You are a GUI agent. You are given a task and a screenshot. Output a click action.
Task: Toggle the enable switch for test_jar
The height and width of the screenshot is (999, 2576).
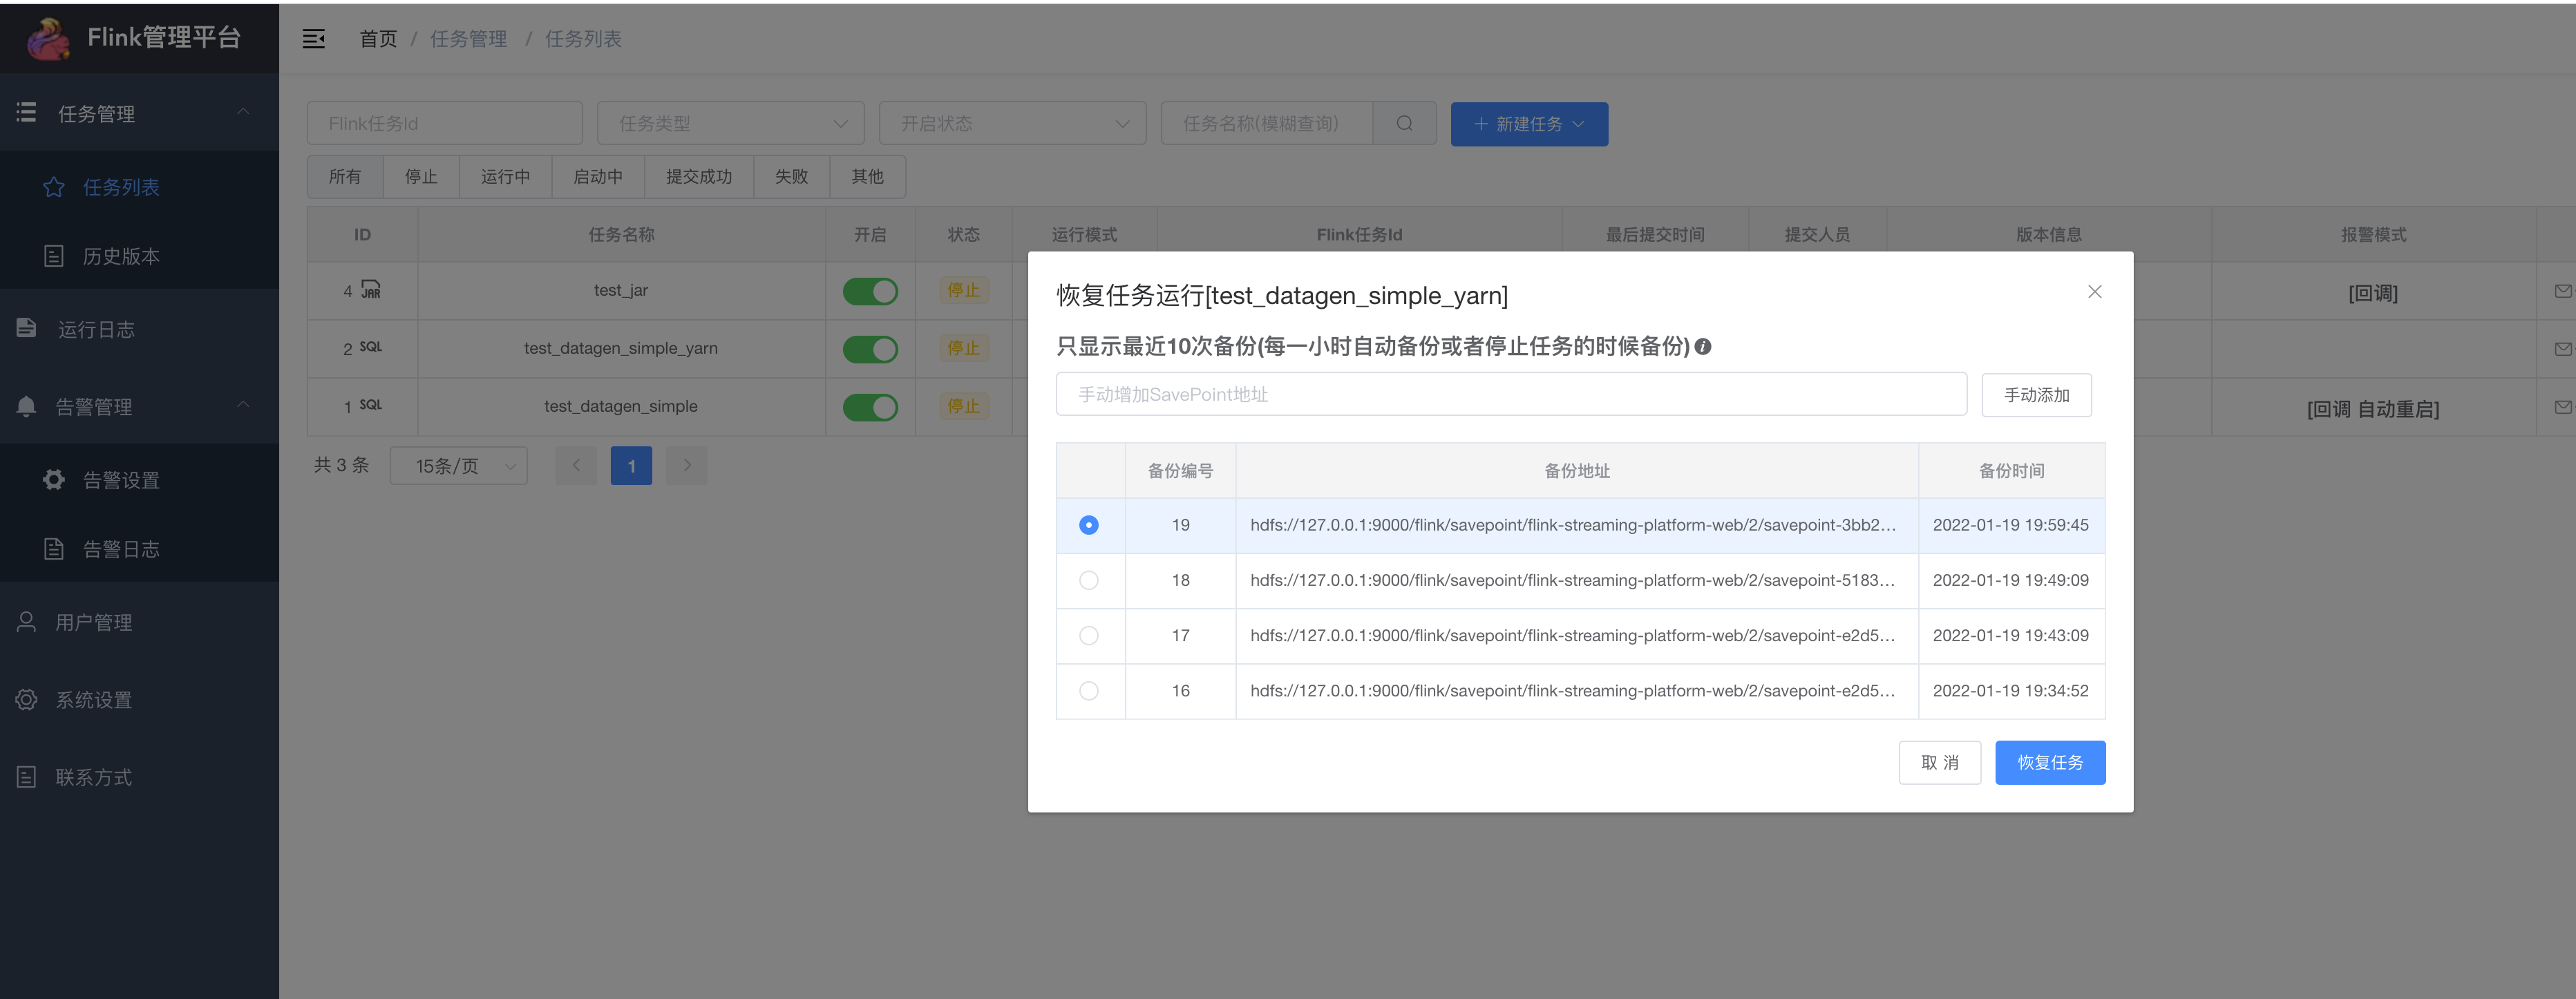pos(870,291)
